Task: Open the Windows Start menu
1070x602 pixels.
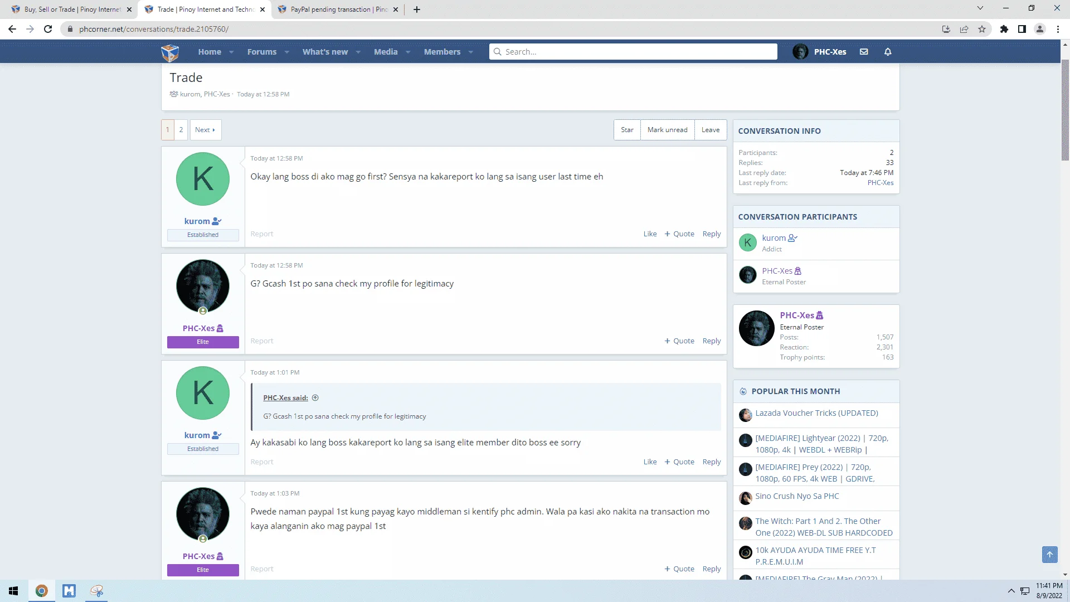Action: tap(13, 591)
